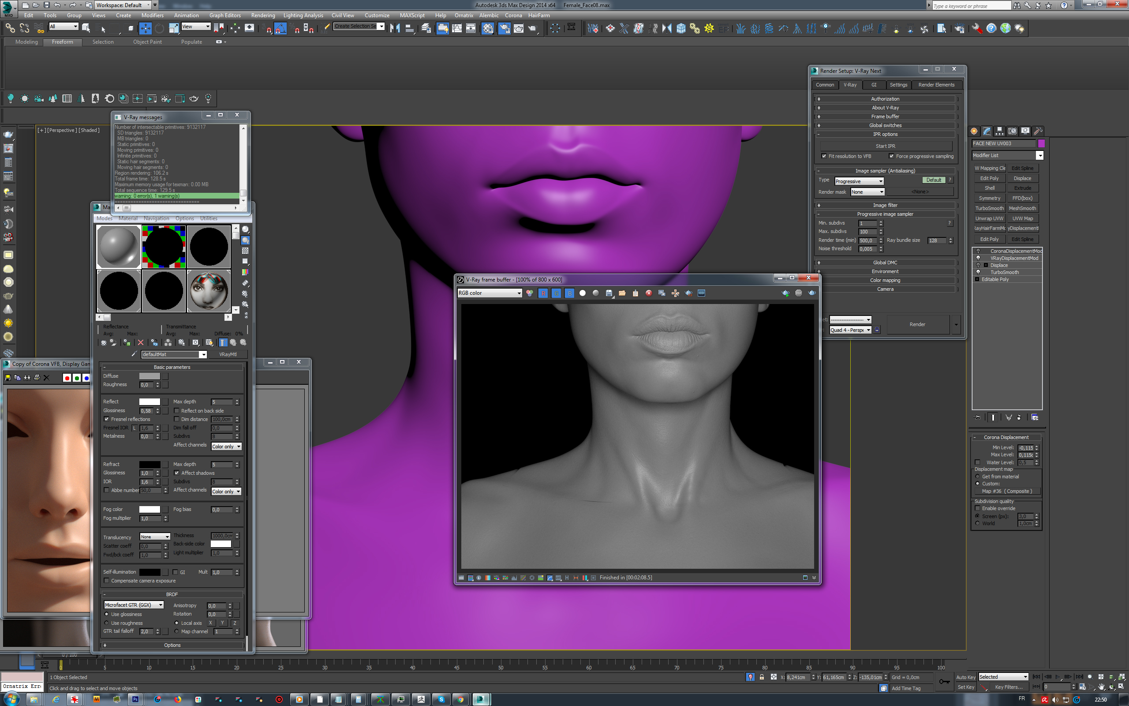Image resolution: width=1129 pixels, height=706 pixels.
Task: Click the Render button in Render Setup
Action: point(917,324)
